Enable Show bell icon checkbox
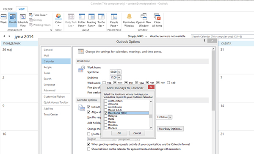 click(x=88, y=149)
